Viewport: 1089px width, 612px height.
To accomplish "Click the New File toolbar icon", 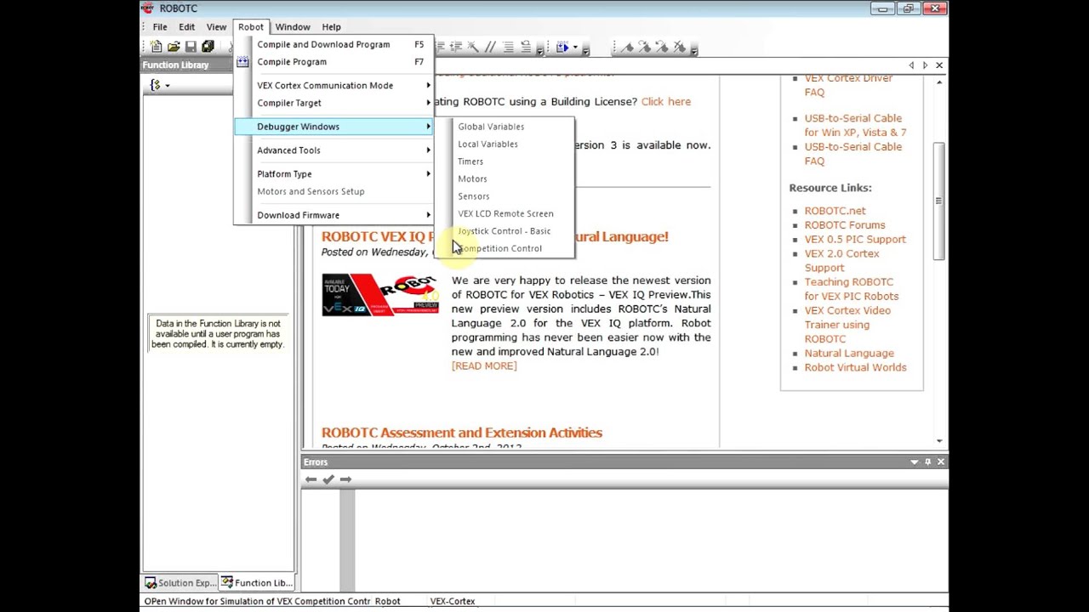I will click(157, 47).
